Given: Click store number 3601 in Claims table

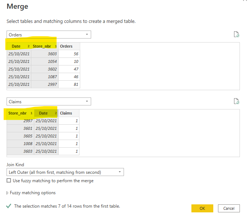Looking at the screenshot, I should tap(20, 128).
